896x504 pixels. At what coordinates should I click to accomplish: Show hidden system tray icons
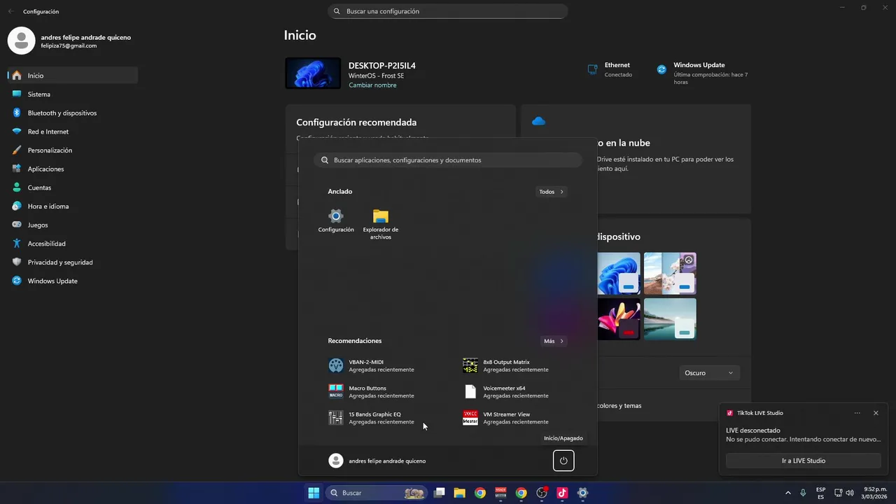(788, 493)
